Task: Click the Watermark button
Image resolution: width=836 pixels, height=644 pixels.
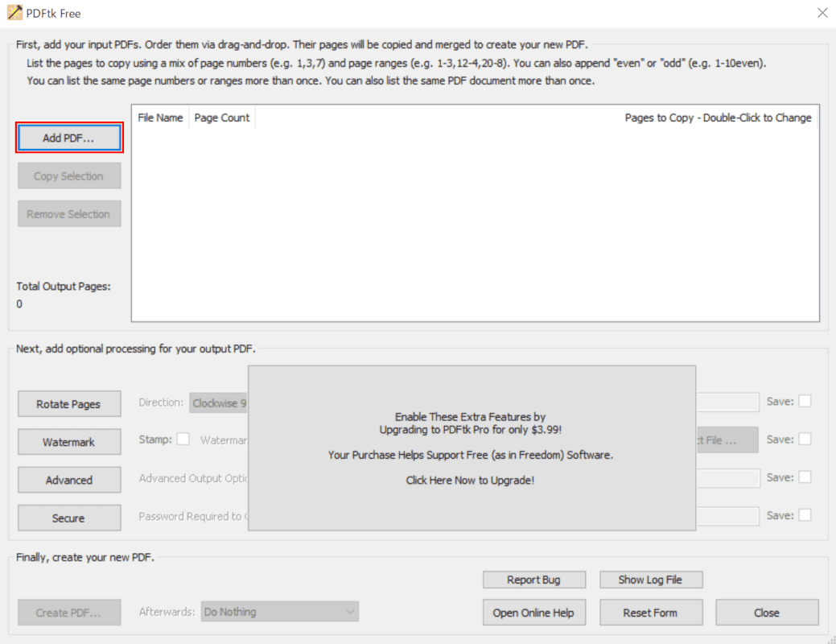Action: pyautogui.click(x=69, y=442)
